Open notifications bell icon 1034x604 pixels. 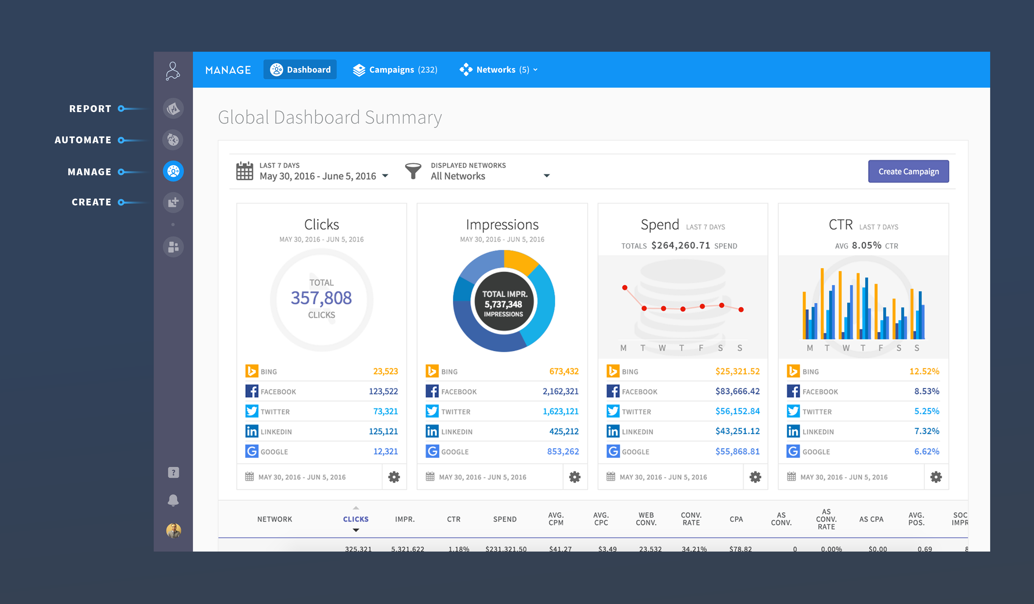tap(173, 500)
